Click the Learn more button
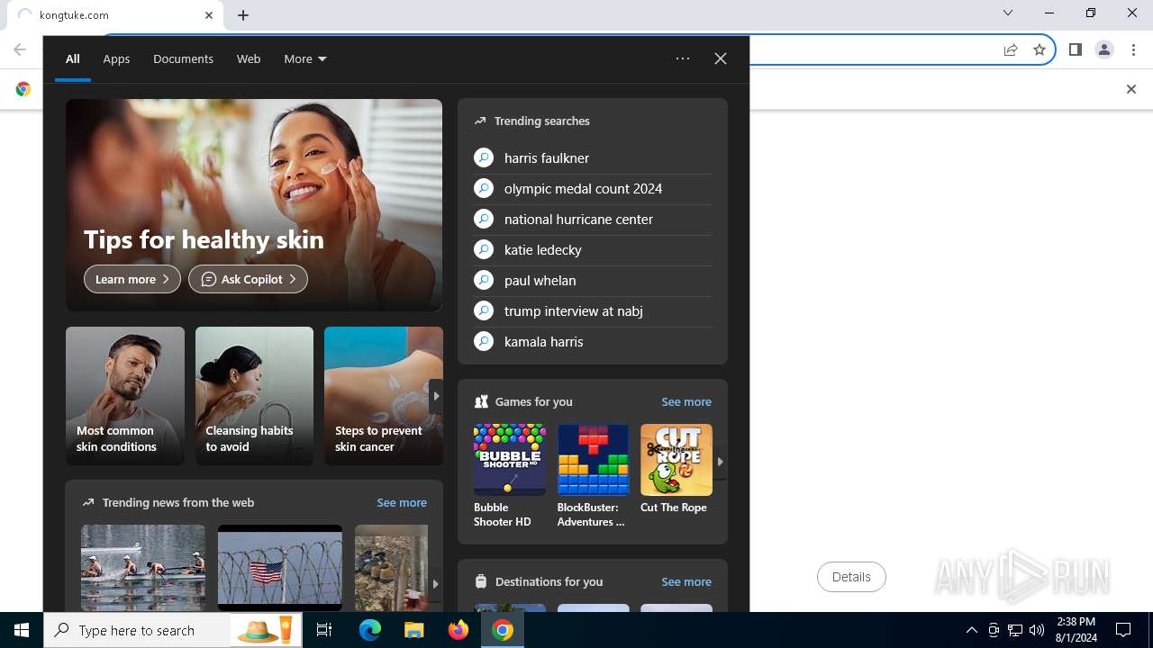Viewport: 1153px width, 648px height. [132, 279]
